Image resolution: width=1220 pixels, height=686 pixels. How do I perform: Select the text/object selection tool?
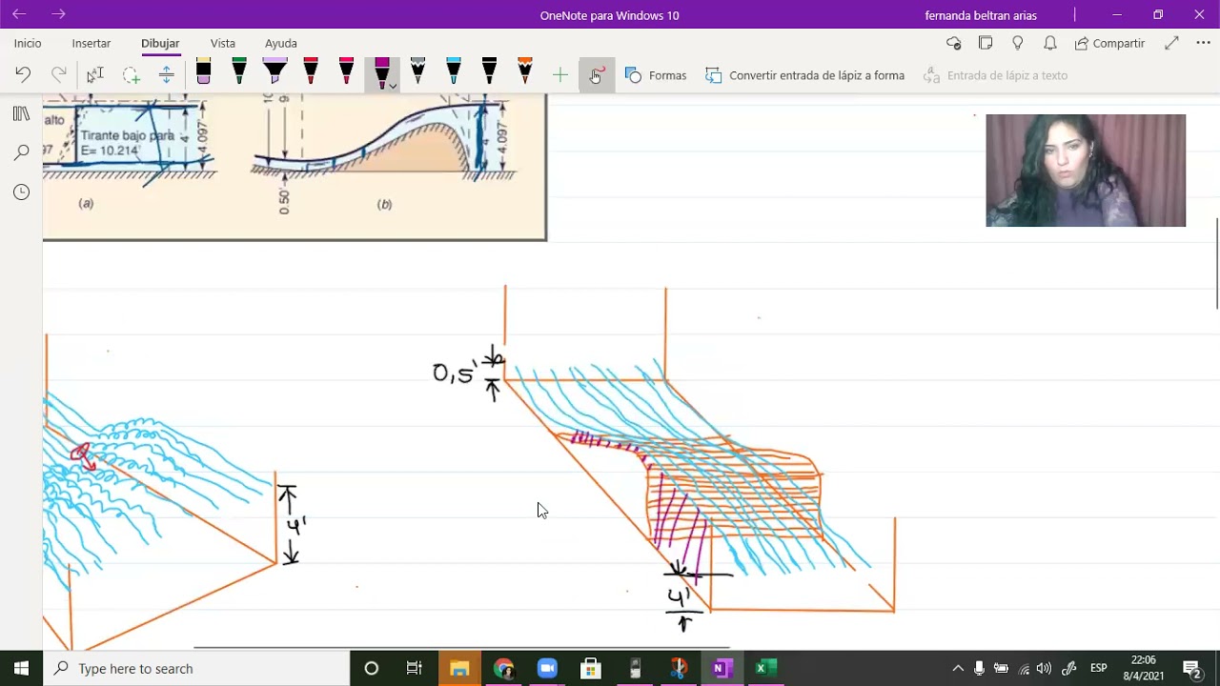94,75
